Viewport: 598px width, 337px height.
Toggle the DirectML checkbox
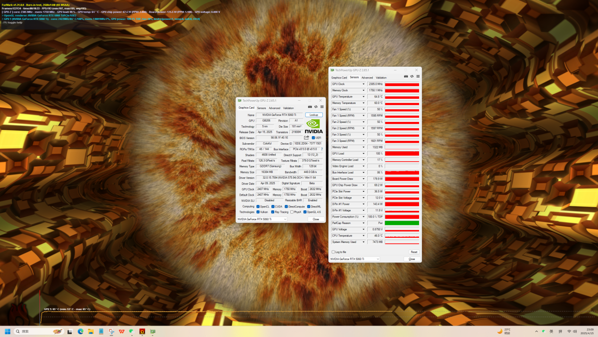pos(309,207)
